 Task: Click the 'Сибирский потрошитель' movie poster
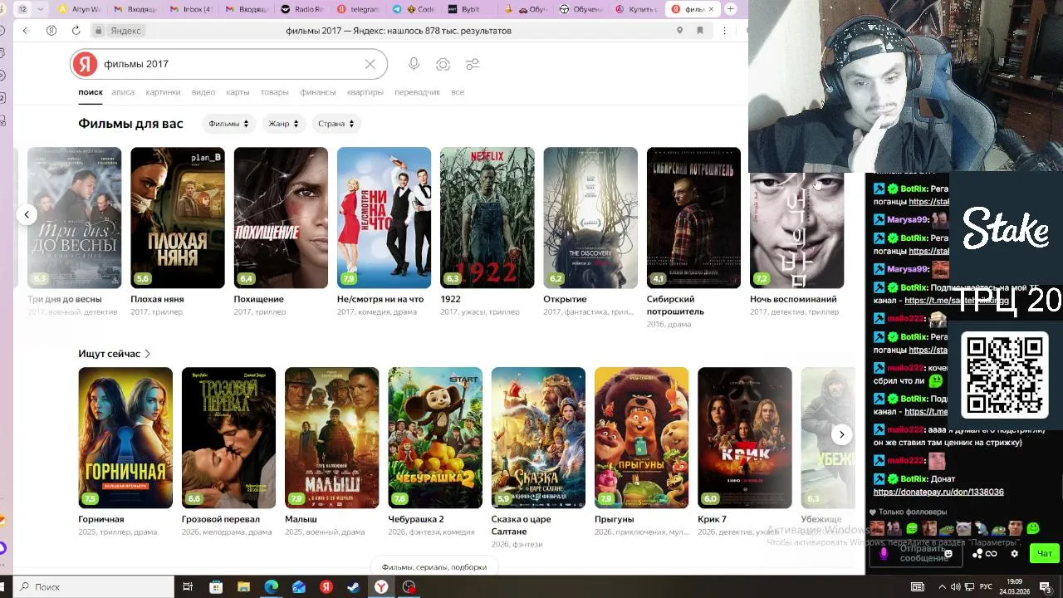click(x=693, y=218)
